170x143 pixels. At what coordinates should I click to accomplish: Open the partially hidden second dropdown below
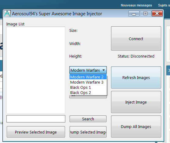[88, 97]
